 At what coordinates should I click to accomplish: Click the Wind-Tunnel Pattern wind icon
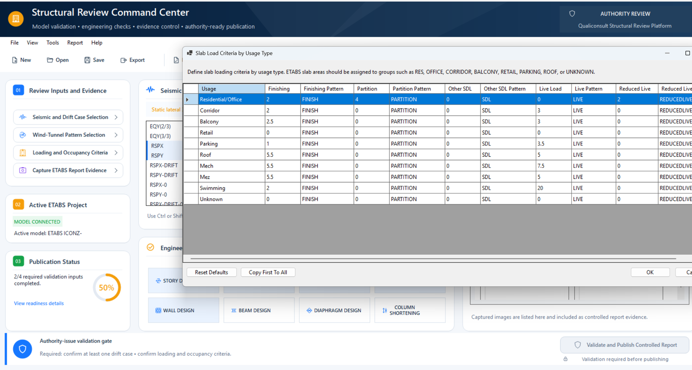(23, 135)
